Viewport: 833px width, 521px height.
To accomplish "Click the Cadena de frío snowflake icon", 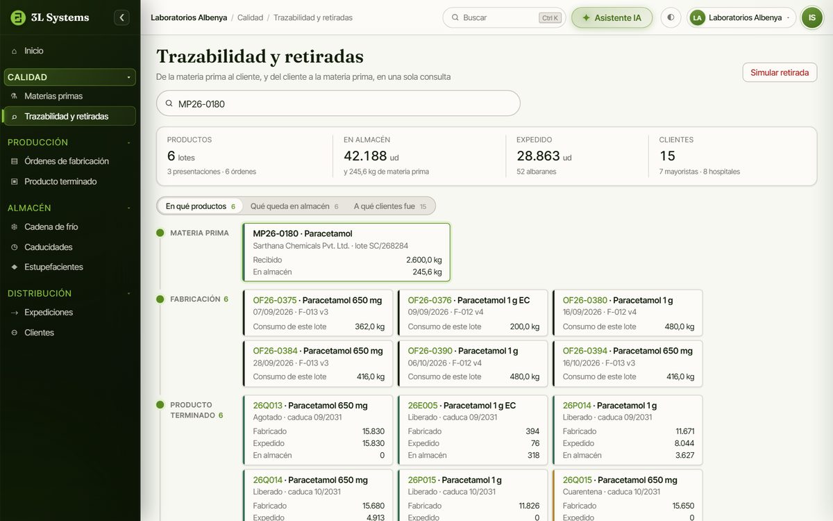I will point(15,226).
